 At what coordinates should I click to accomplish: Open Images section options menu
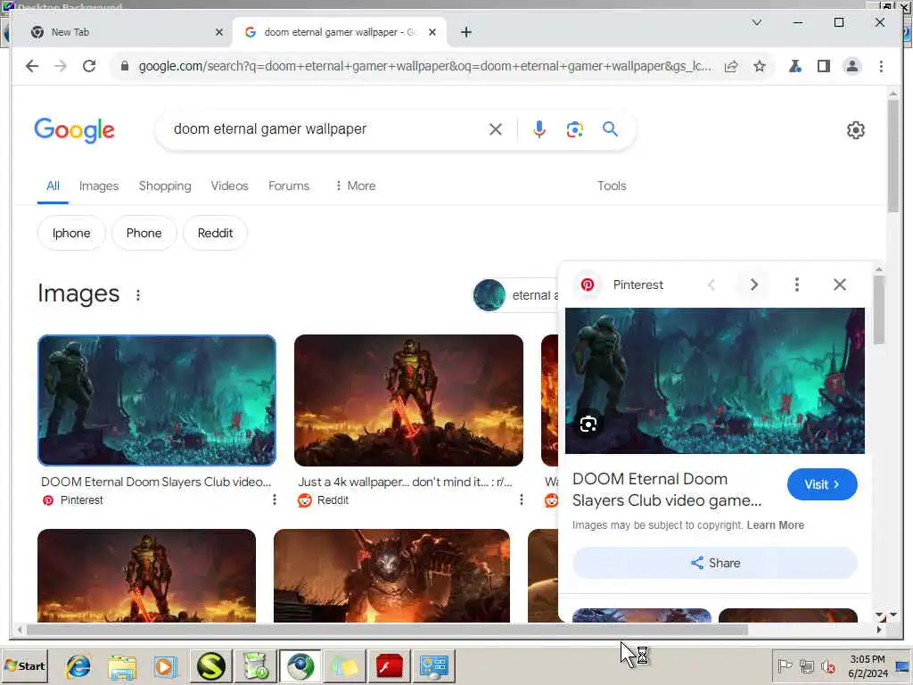[138, 295]
